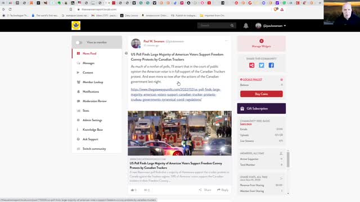The width and height of the screenshot is (360, 202).
Task: Click the News Feed grid icon
Action: click(x=78, y=53)
